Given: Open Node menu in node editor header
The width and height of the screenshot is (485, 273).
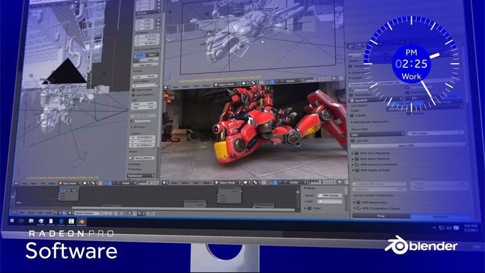Looking at the screenshot, I should coord(49,213).
